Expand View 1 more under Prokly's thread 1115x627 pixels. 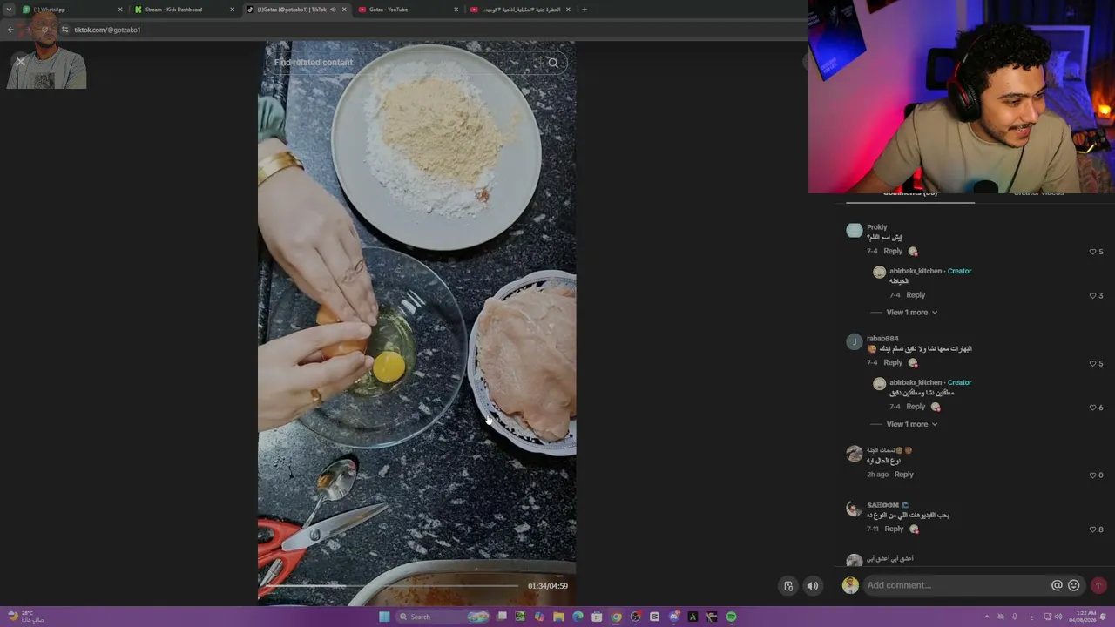[912, 313]
